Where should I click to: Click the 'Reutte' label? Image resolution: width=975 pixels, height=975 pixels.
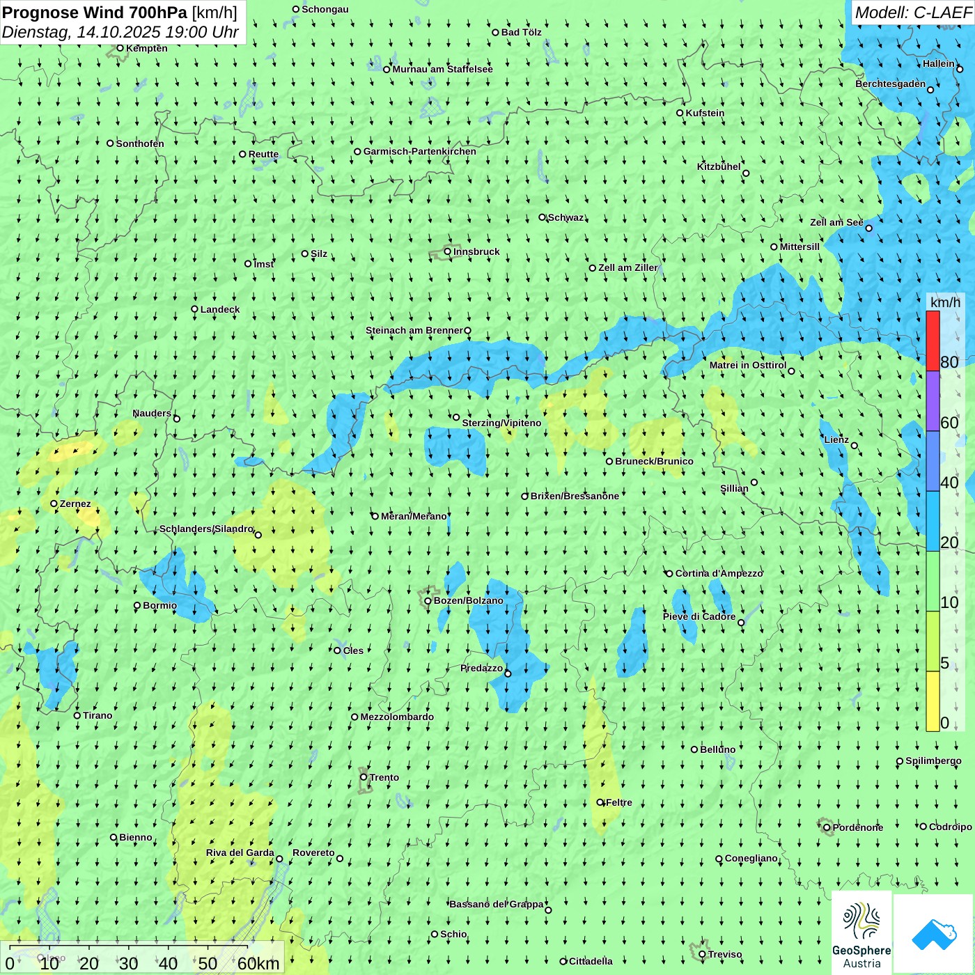pyautogui.click(x=263, y=154)
